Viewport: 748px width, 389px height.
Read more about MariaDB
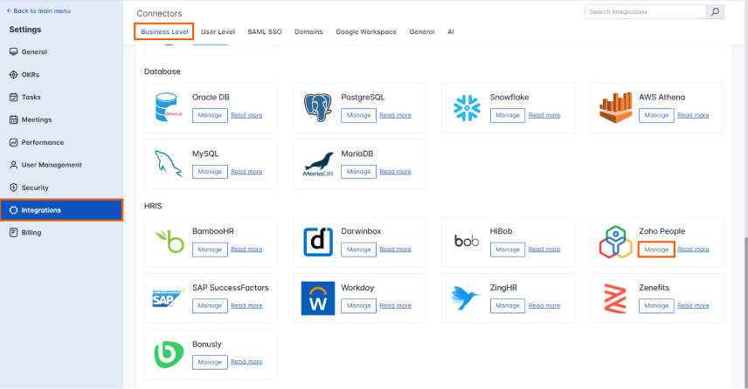[x=396, y=172]
